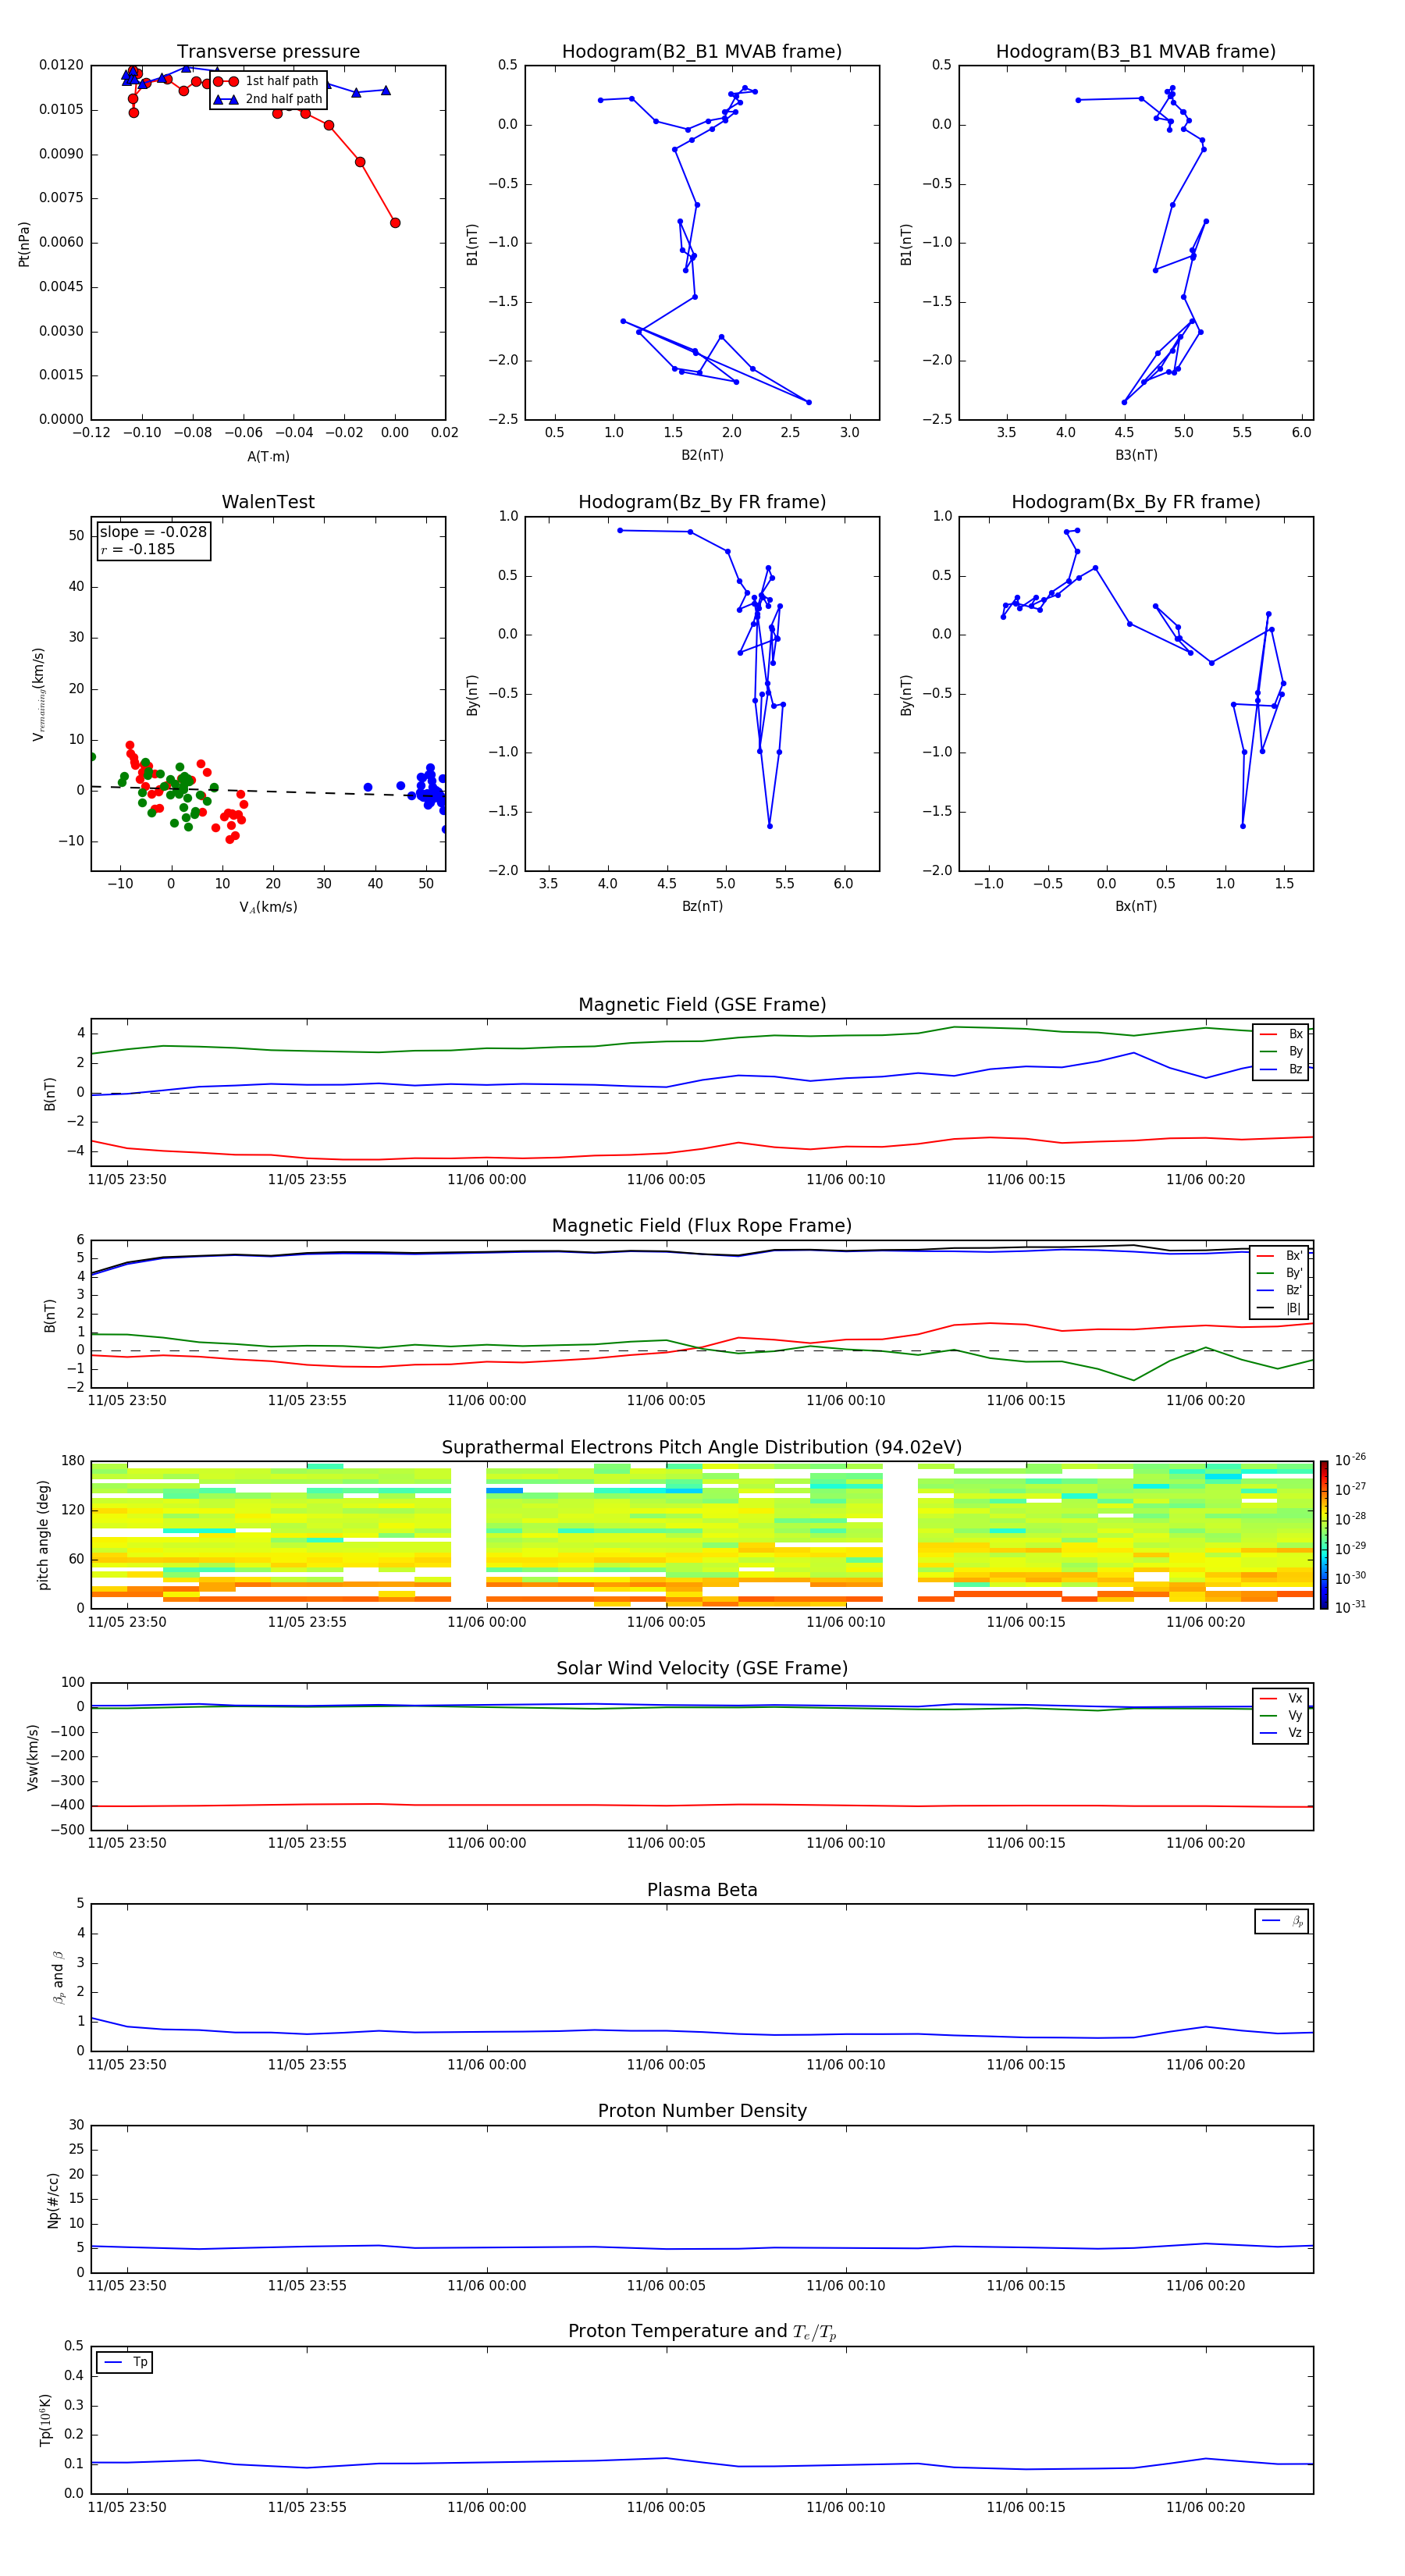Screen dimensions: 1405x2576
Task: Click the 'Magnetic Field (Flux Rope Frame)' title
Action: (702, 1226)
